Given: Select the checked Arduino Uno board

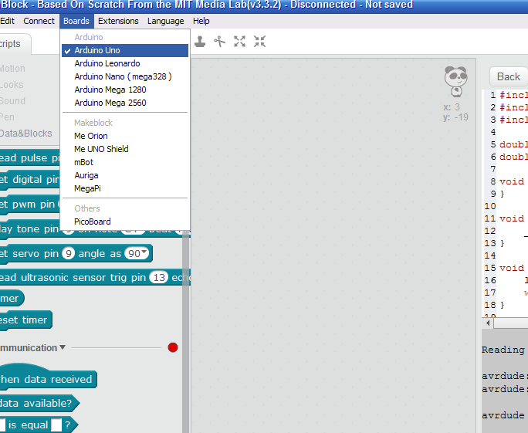Looking at the screenshot, I should coord(125,50).
